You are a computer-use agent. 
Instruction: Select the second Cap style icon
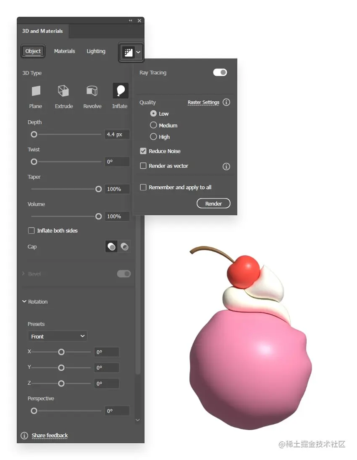[x=124, y=246]
